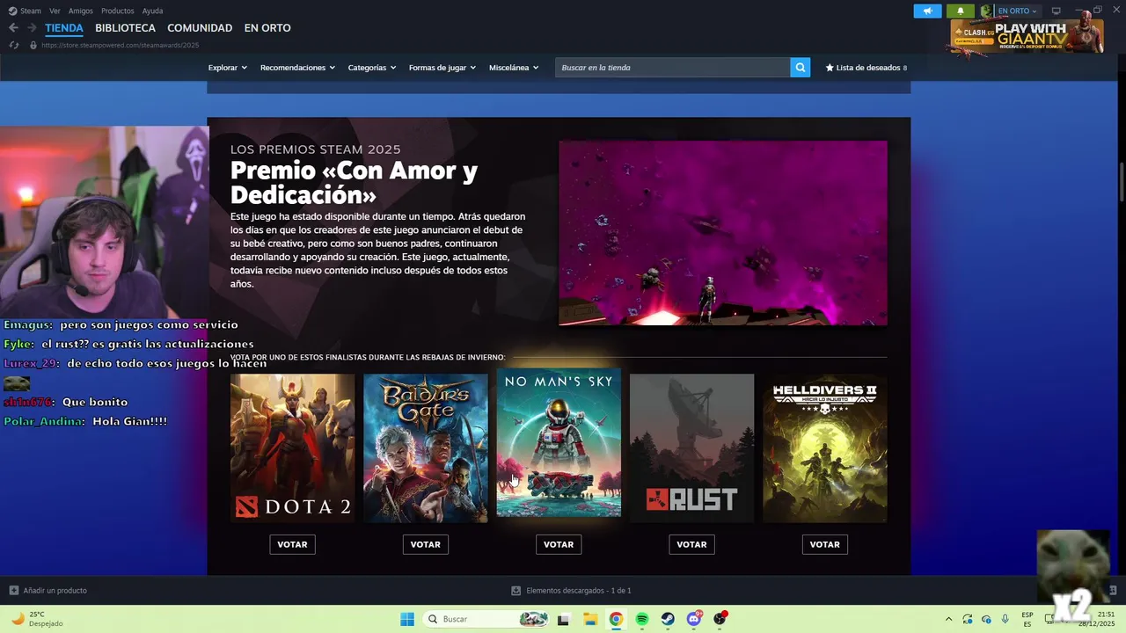
Task: Show hidden system tray icons
Action: [x=948, y=619]
